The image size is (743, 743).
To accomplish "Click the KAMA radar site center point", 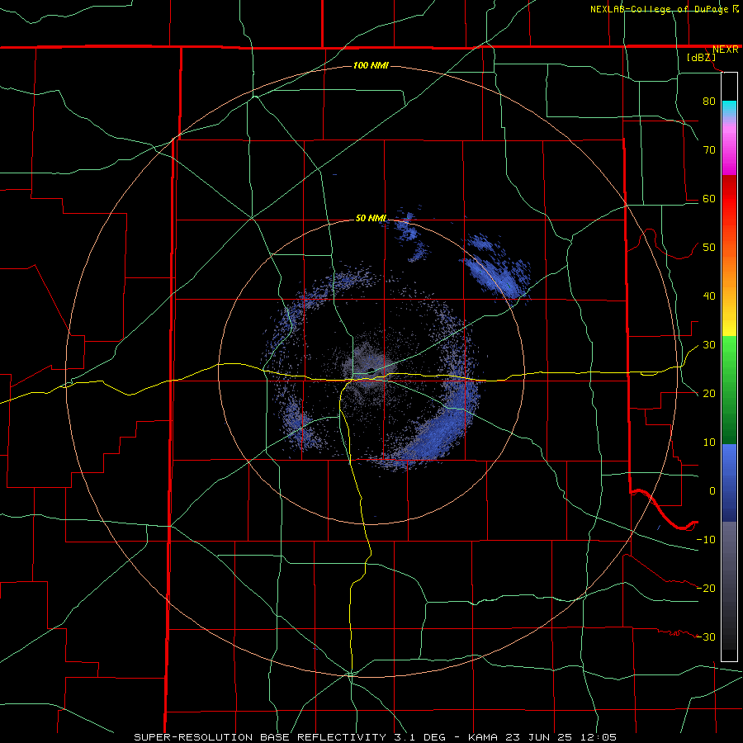I will tap(371, 371).
